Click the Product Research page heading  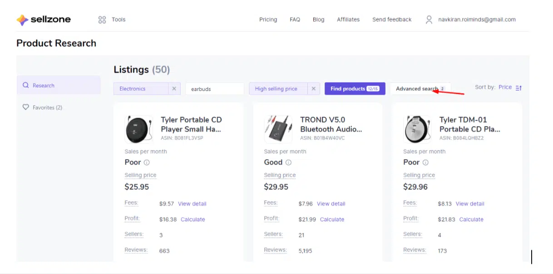(56, 43)
